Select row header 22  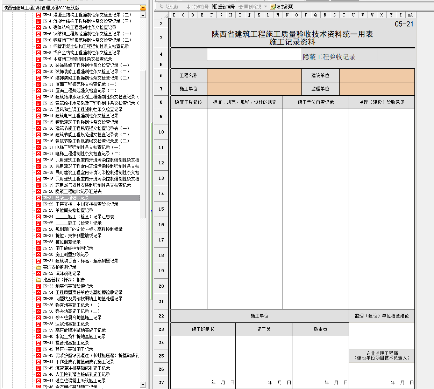click(161, 316)
